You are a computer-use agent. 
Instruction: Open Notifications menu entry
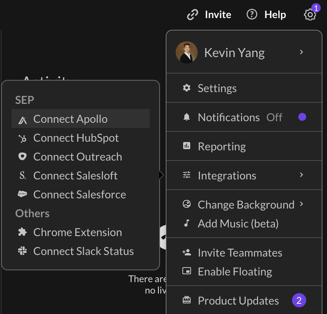click(244, 117)
